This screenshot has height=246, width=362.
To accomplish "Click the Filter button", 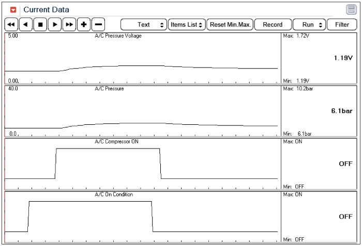I will (342, 25).
